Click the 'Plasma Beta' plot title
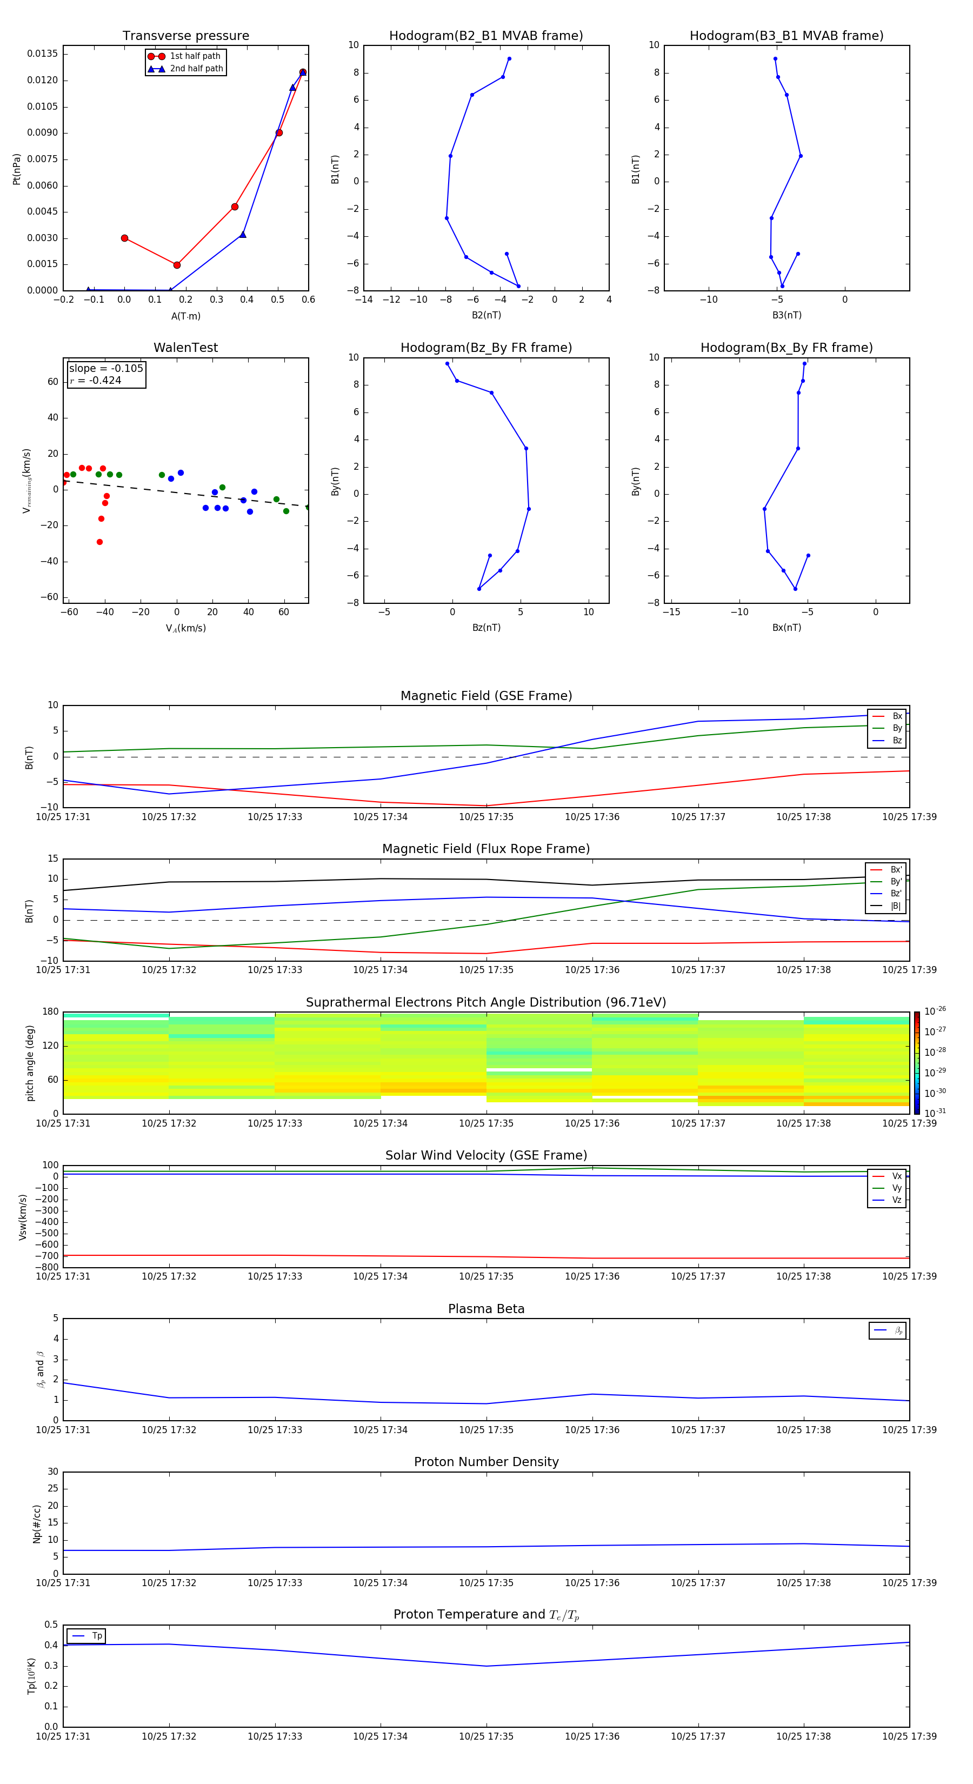The image size is (973, 1784). (x=486, y=1309)
